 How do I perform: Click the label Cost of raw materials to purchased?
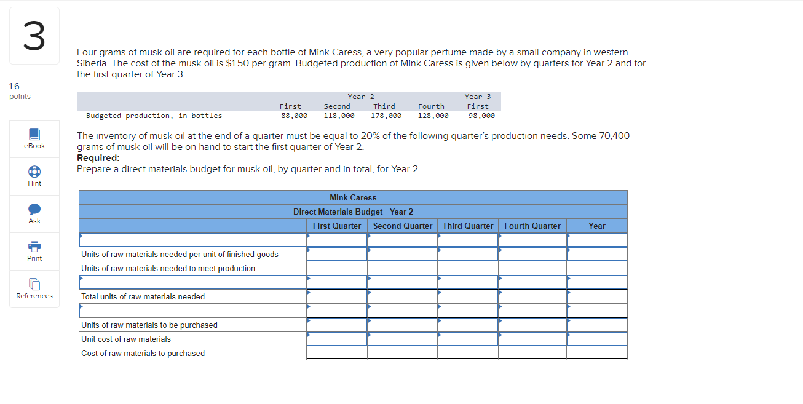click(143, 353)
